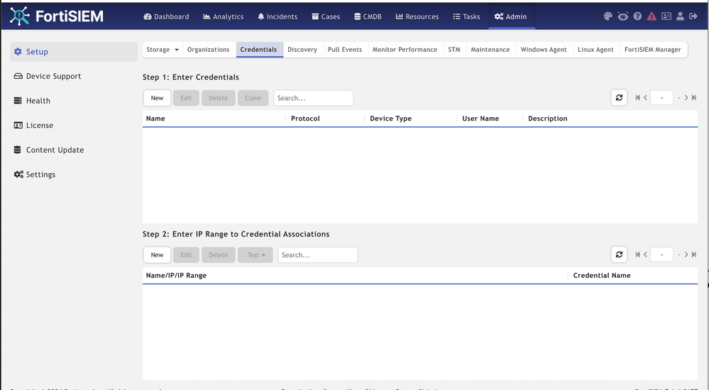Viewport: 709px width, 390px height.
Task: Refresh the Step 2 associations list
Action: click(x=619, y=254)
